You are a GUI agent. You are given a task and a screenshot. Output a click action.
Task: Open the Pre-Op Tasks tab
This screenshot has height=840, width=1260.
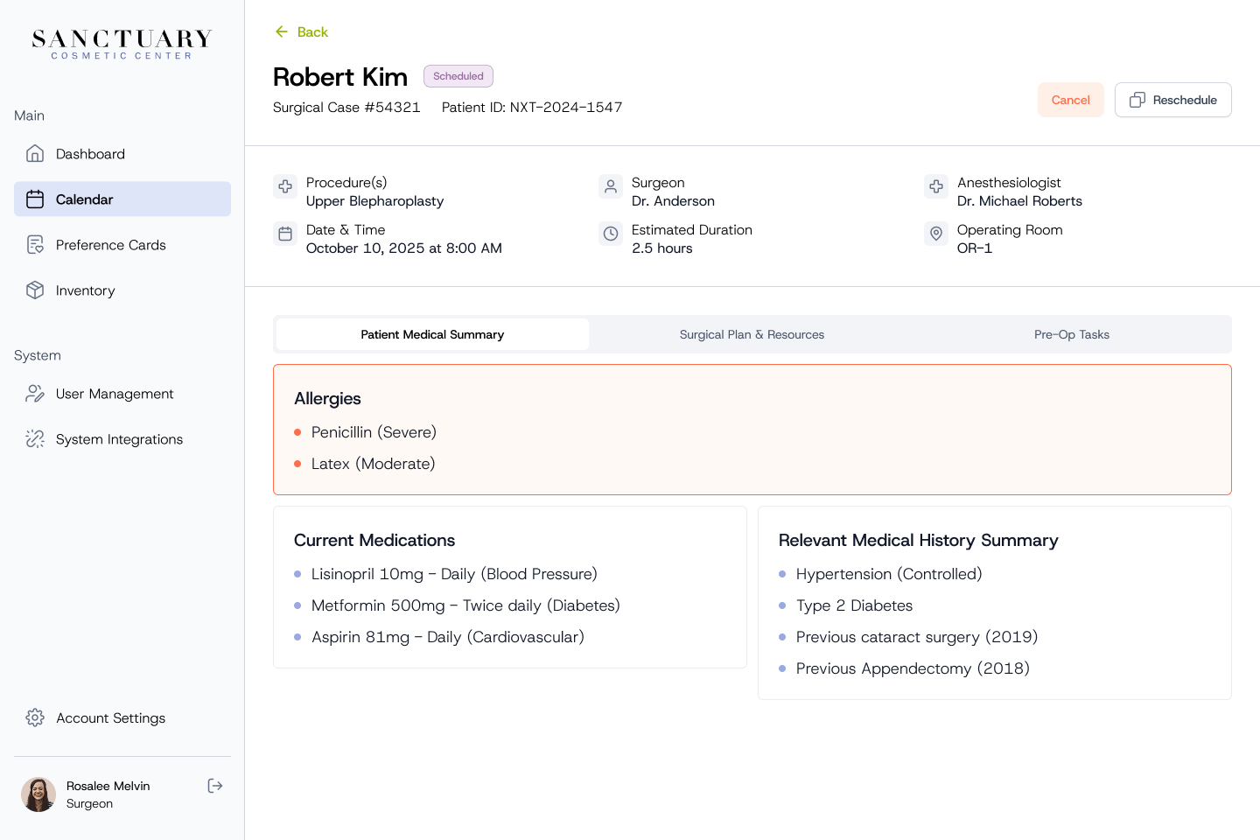point(1072,334)
